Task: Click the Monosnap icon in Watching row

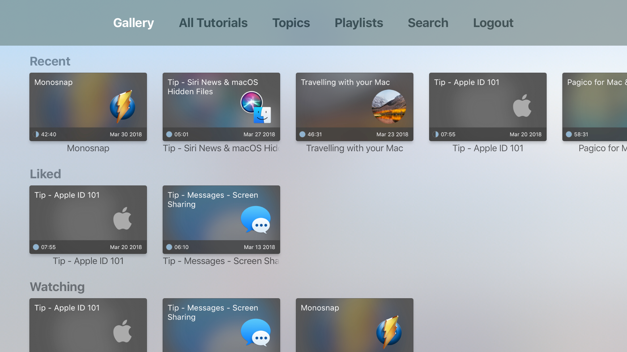Action: coord(389,332)
